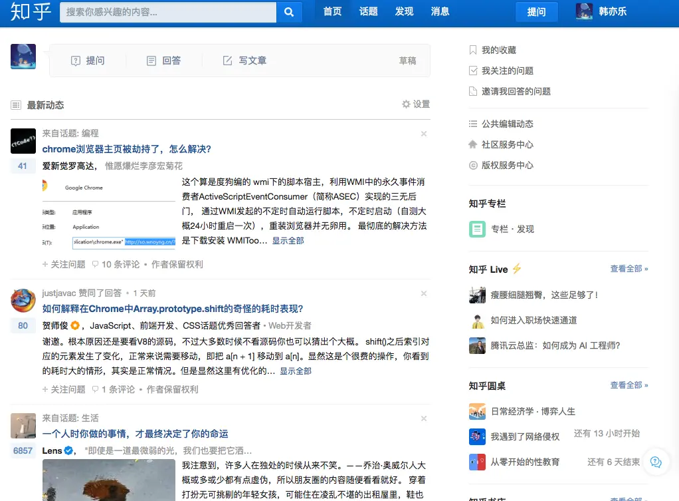The height and width of the screenshot is (501, 679).
Task: Click the green 专栏 · 发现 icon
Action: [477, 229]
